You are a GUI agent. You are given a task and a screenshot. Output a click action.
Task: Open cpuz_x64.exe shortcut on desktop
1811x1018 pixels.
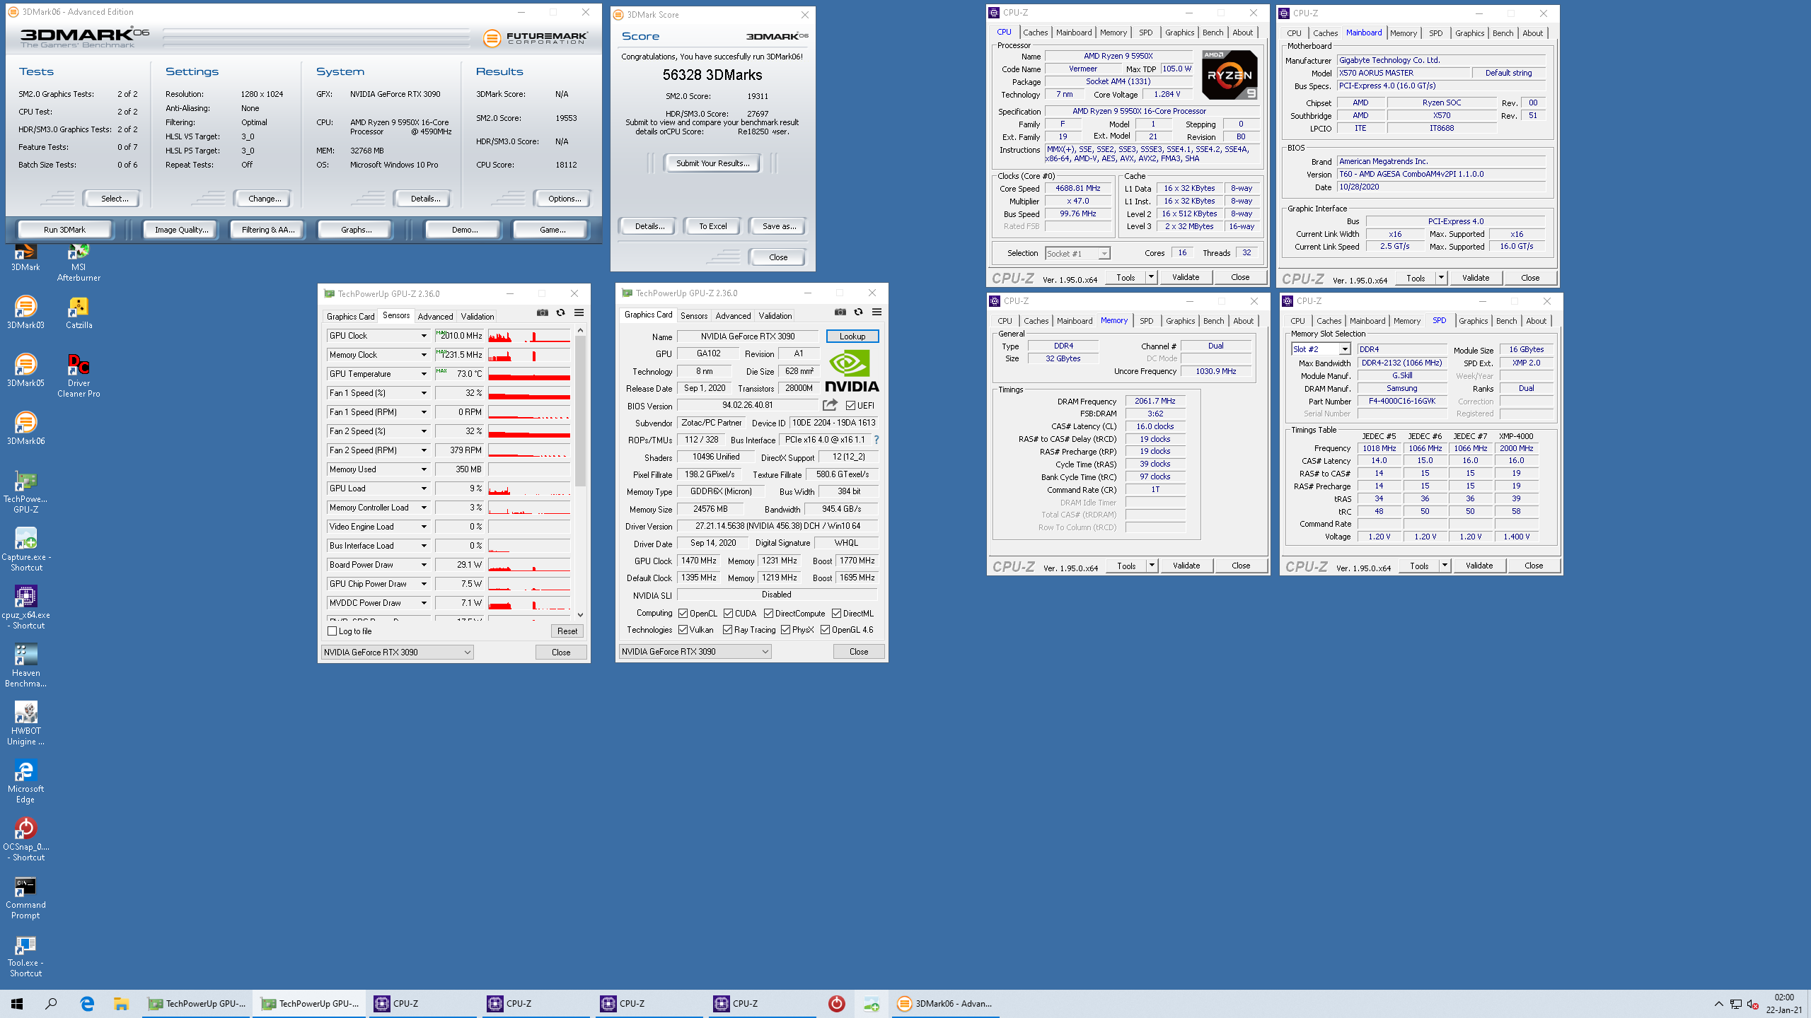coord(25,607)
